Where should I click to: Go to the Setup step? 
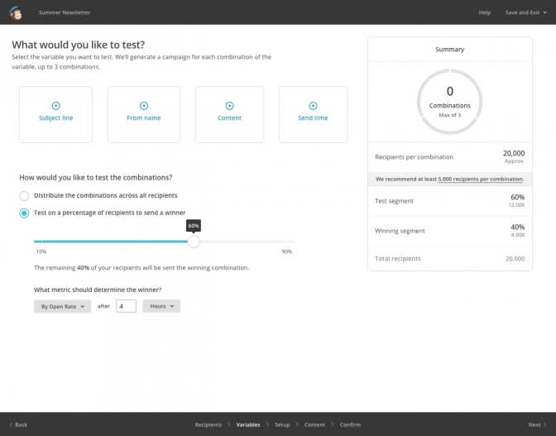click(x=282, y=424)
